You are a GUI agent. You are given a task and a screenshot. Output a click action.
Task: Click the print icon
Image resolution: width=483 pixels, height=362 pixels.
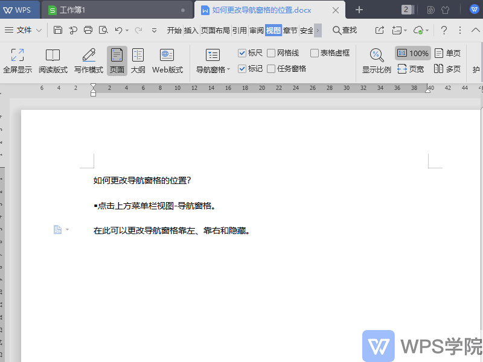pyautogui.click(x=88, y=30)
